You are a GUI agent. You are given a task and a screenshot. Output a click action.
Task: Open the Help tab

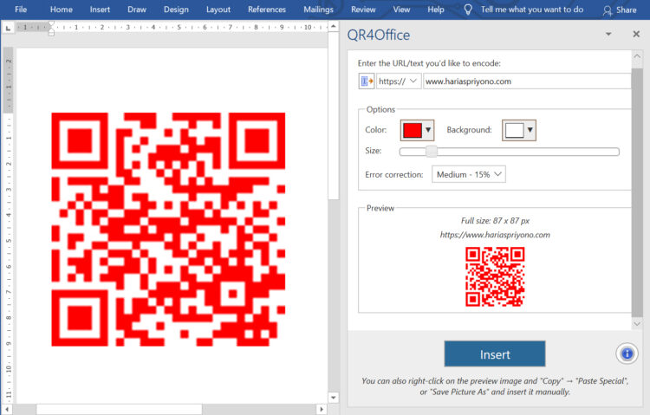pos(436,10)
